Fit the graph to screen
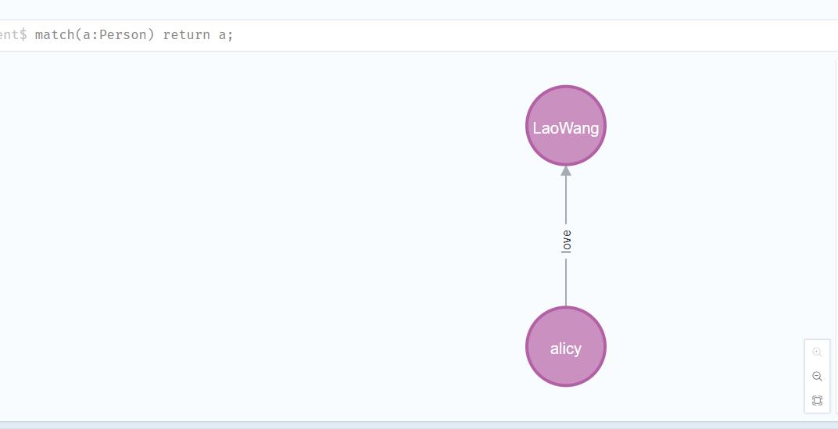The image size is (838, 429). (x=817, y=400)
